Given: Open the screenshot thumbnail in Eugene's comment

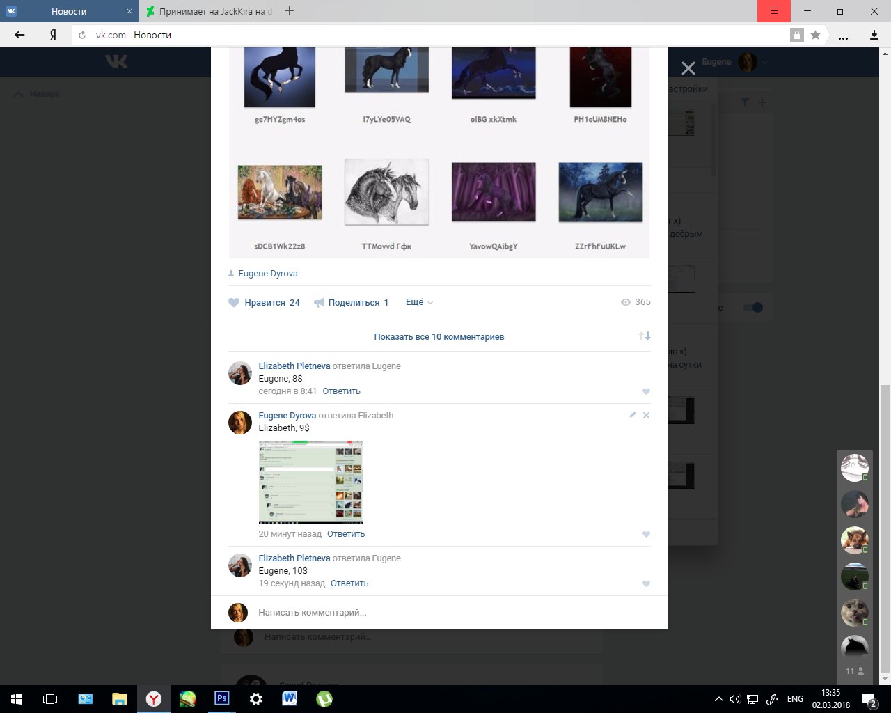Looking at the screenshot, I should pyautogui.click(x=311, y=482).
